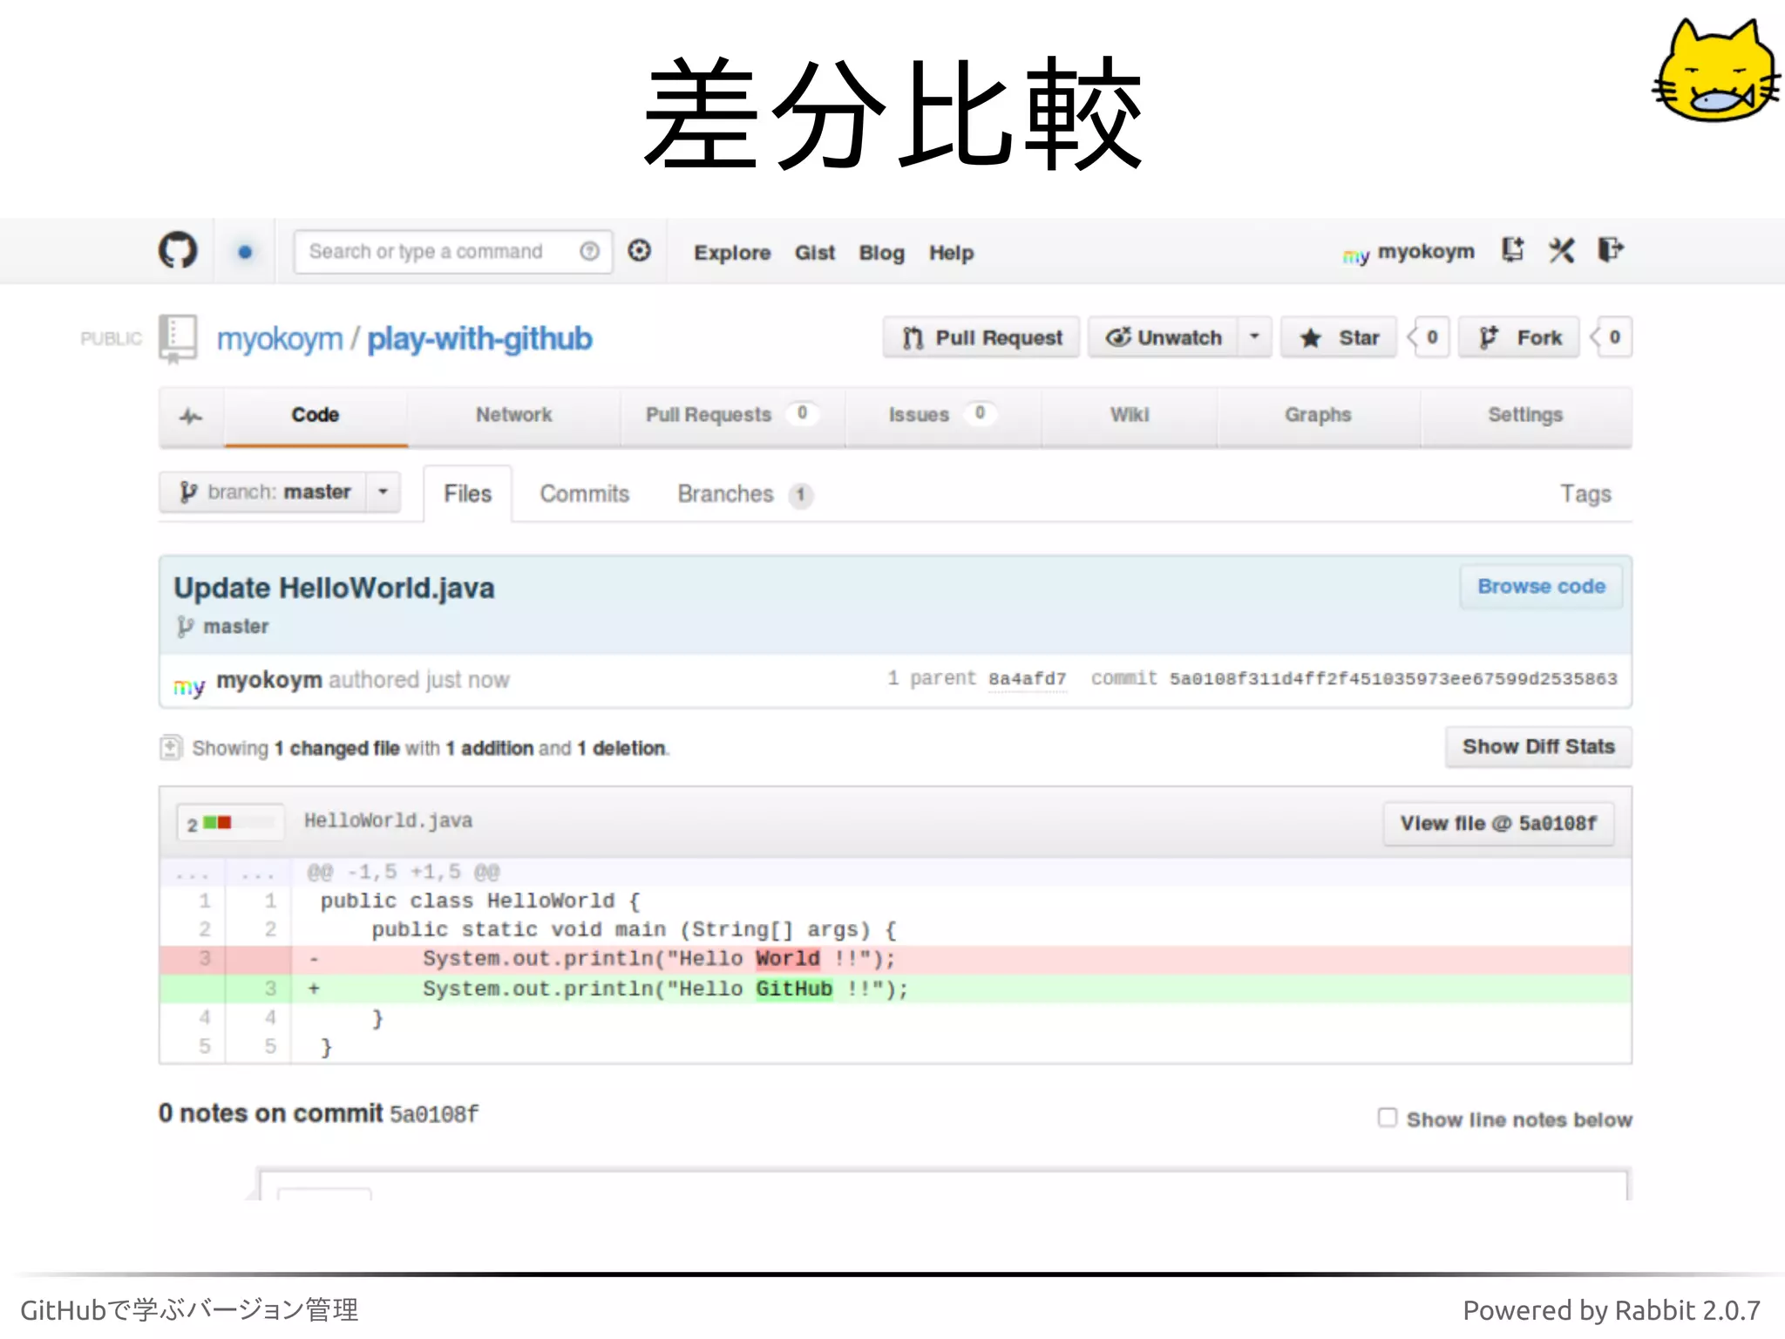This screenshot has height=1339, width=1785.
Task: Select the Commits subtab
Action: pos(584,494)
